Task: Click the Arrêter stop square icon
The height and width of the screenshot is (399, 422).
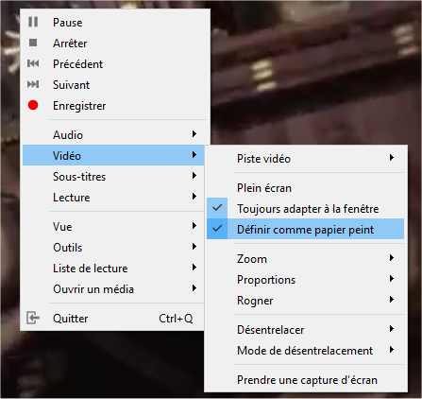Action: 33,43
